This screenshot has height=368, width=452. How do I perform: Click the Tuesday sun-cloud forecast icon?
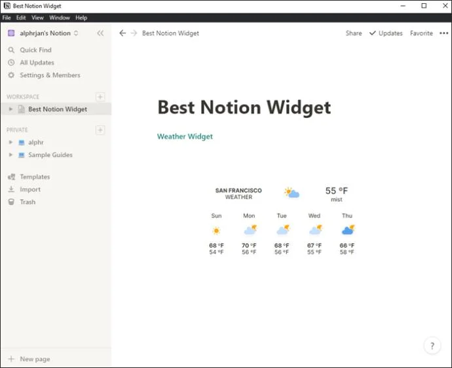(282, 230)
